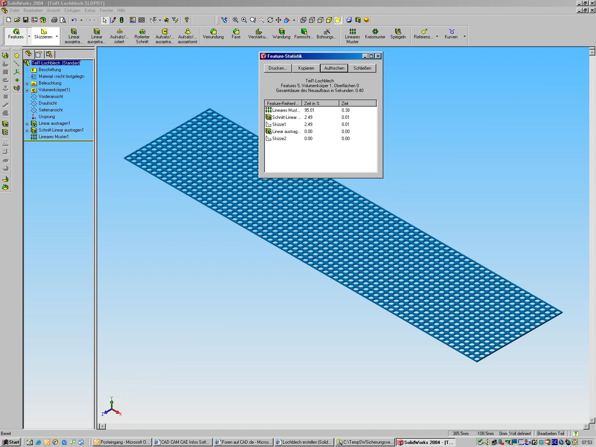Expand the Schnitt-Linear austragen1 feature

click(x=27, y=130)
